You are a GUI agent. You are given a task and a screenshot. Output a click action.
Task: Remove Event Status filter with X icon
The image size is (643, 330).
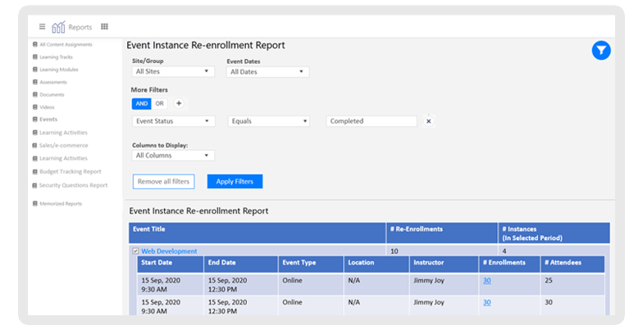428,121
